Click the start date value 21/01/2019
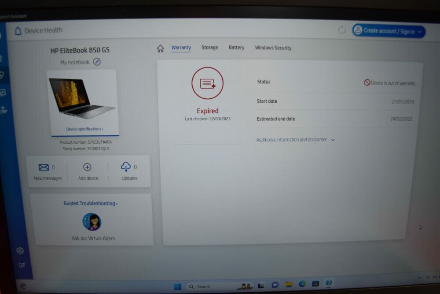Screen dimensions: 440x294 (403, 102)
